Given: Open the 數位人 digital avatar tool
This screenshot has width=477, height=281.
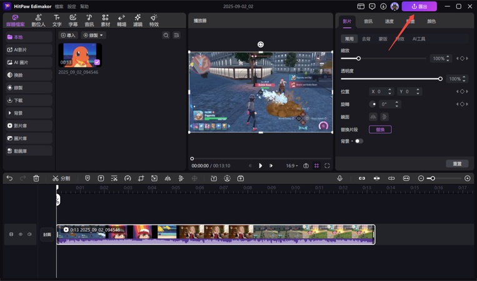Looking at the screenshot, I should click(x=38, y=21).
